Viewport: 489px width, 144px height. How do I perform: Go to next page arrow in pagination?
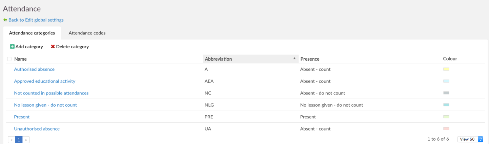tap(26, 139)
